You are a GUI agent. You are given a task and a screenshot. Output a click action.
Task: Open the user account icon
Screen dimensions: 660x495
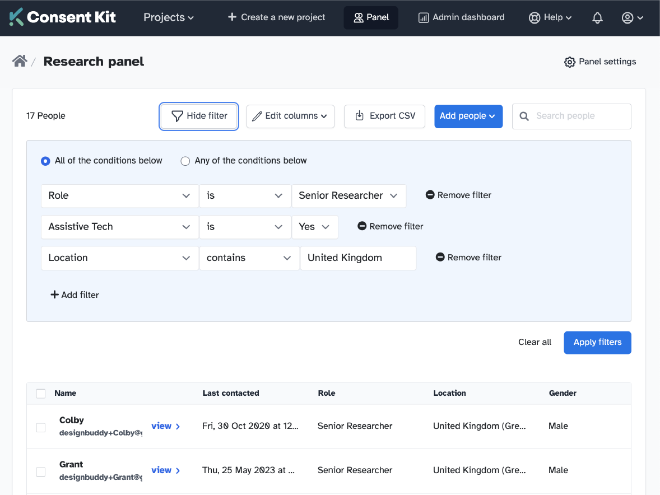[629, 17]
